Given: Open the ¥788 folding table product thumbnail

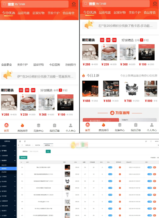Looking at the screenshot, I should (132, 89).
